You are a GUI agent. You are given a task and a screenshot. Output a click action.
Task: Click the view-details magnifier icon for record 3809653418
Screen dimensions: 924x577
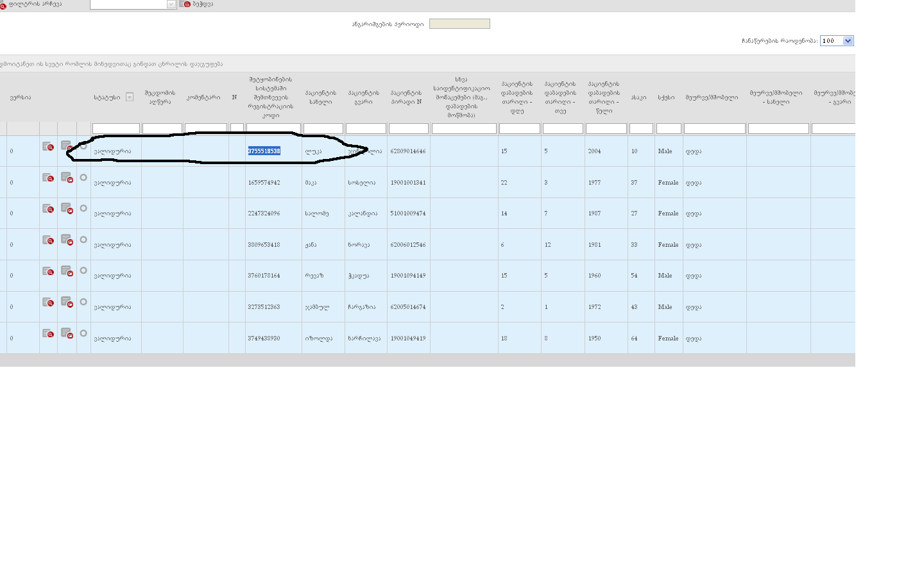tap(48, 240)
